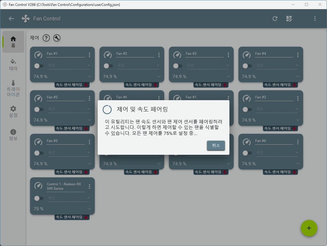The height and width of the screenshot is (246, 327).
Task: Enable the Radeon RX 590 control switch
Action: 39,198
